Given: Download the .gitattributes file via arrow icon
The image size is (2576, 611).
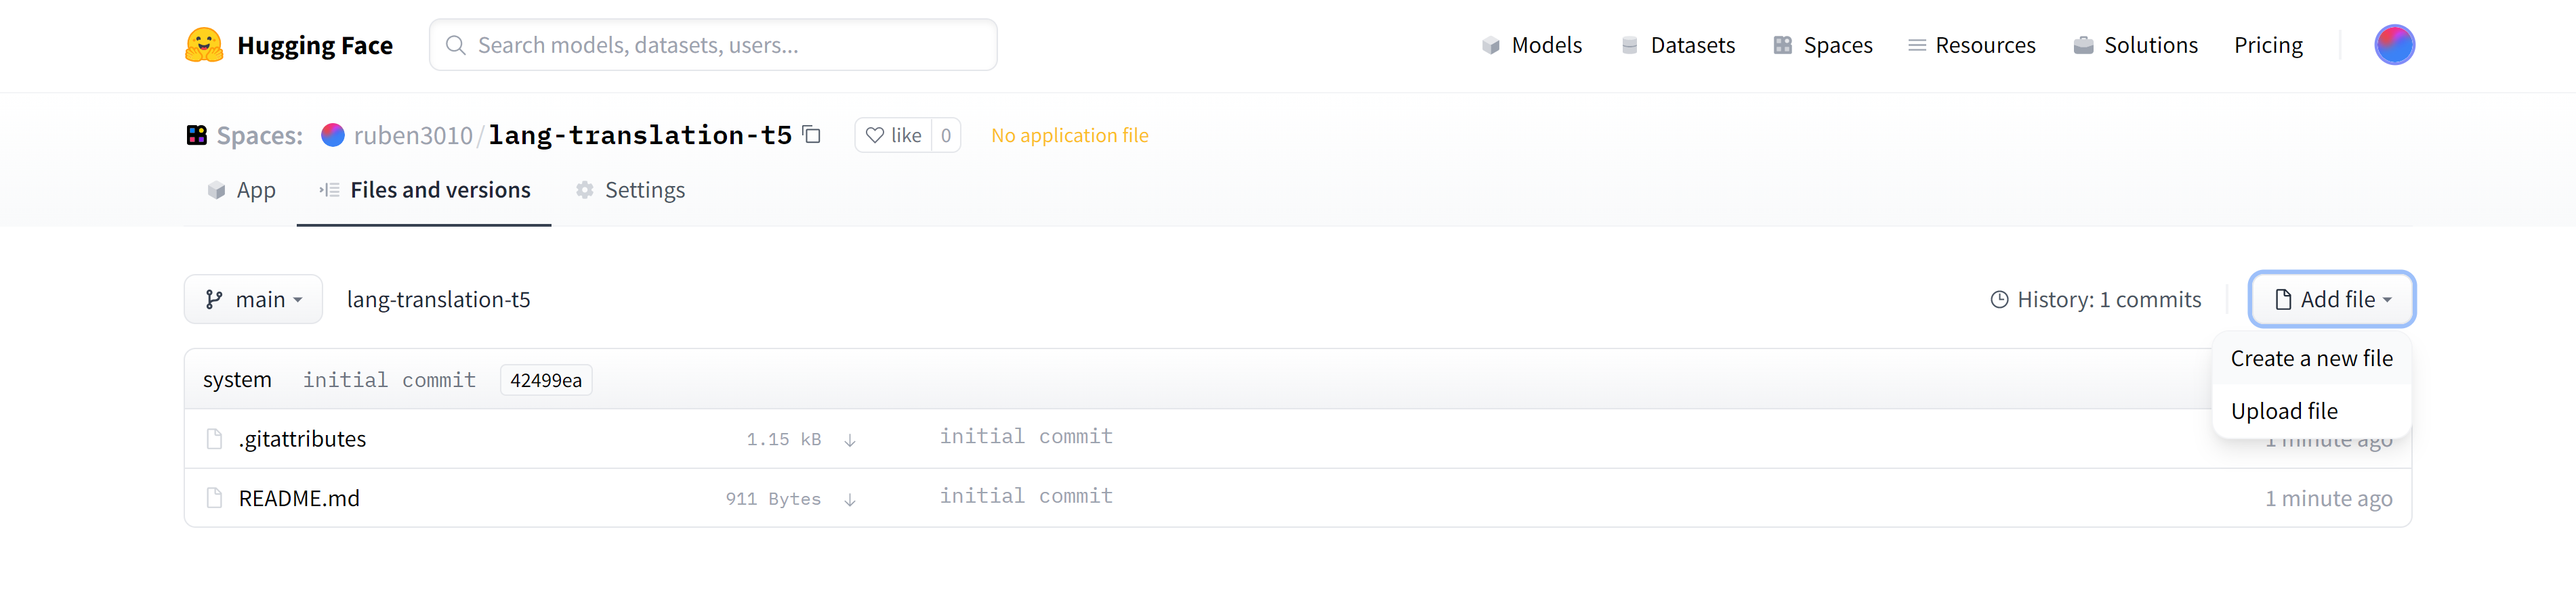Looking at the screenshot, I should click(850, 439).
